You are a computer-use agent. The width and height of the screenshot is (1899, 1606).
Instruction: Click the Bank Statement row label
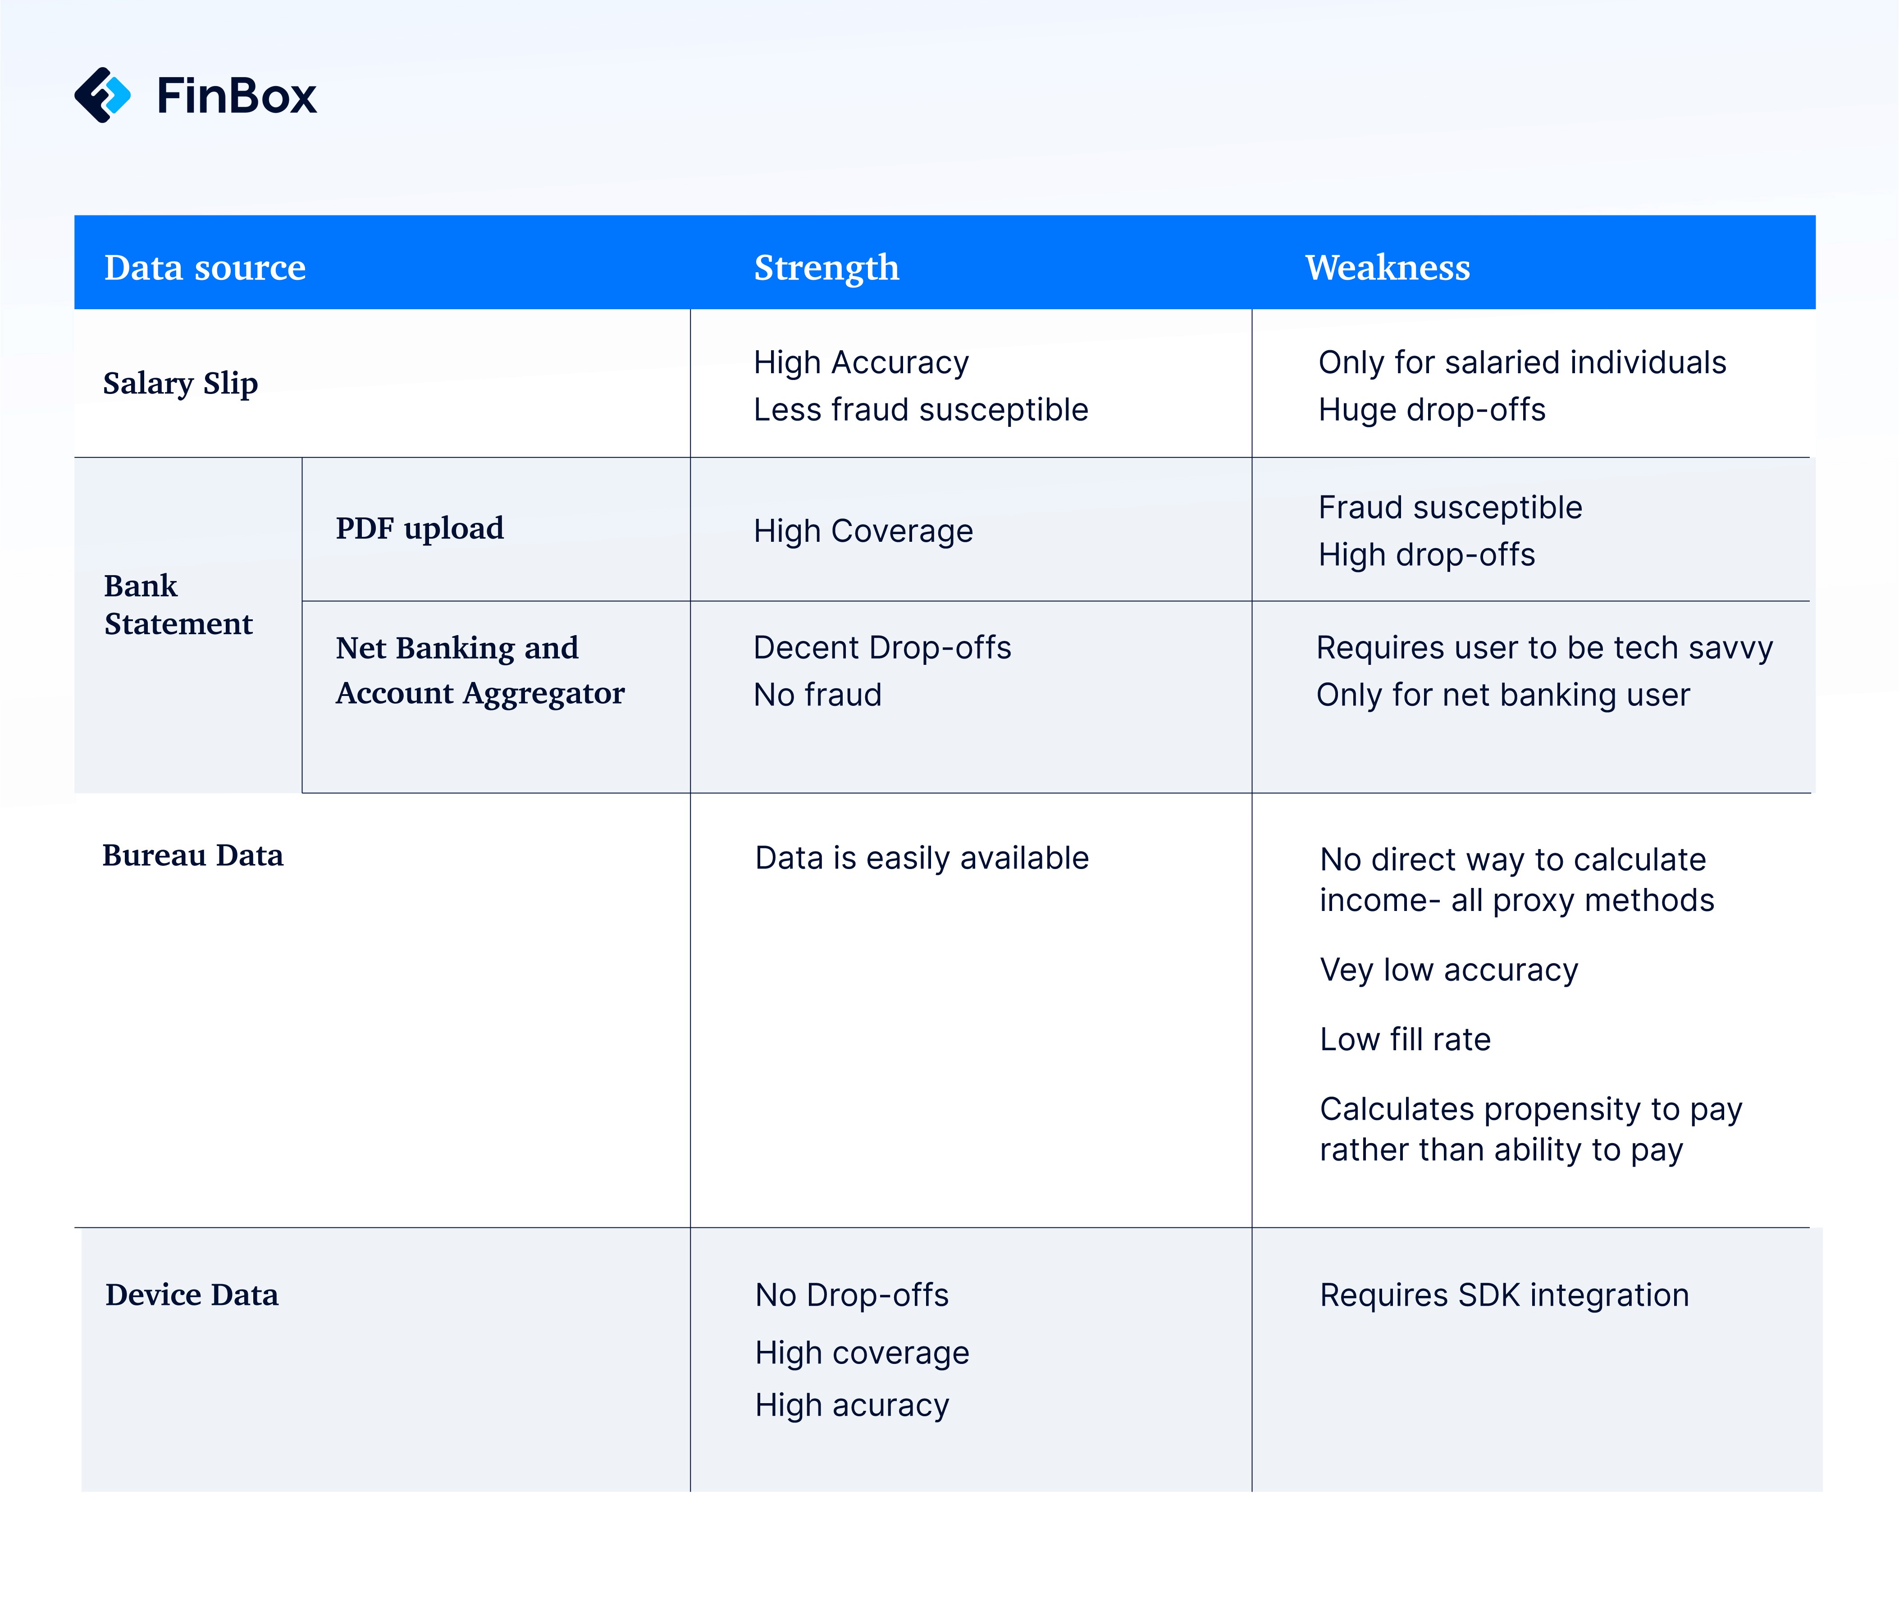(x=178, y=604)
